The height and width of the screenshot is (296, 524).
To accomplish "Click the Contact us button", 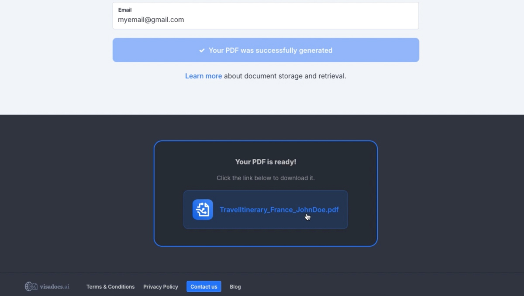I will click(x=203, y=286).
